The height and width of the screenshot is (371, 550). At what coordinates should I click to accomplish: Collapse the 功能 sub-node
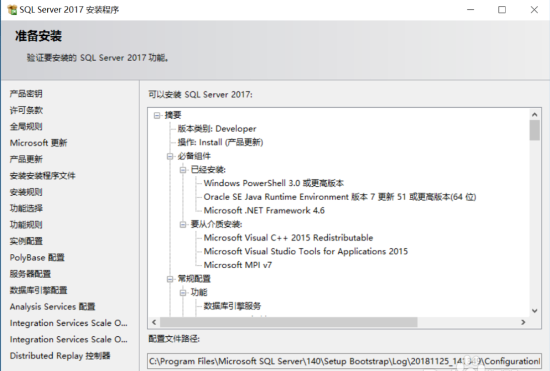(184, 293)
